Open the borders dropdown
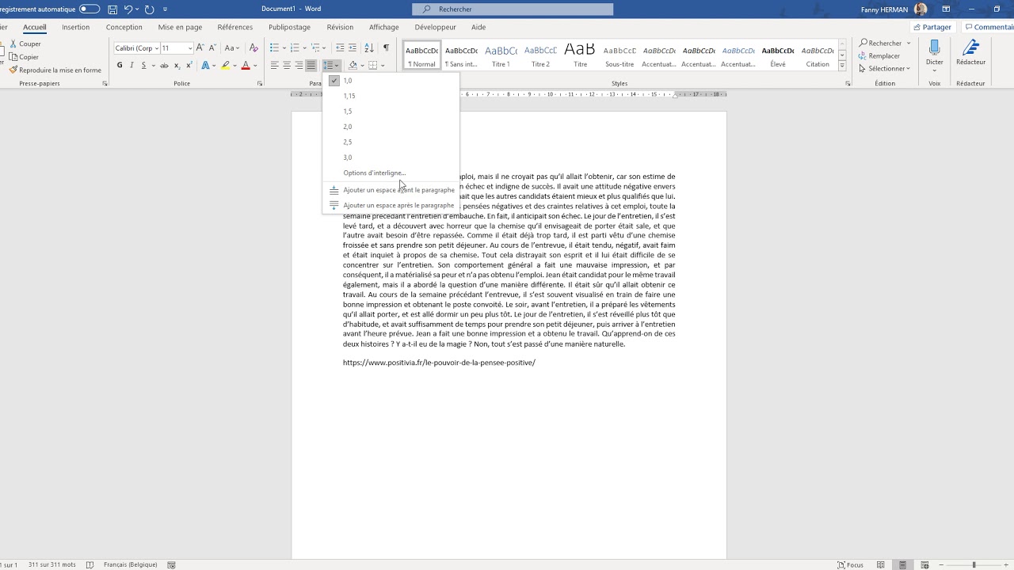 (x=383, y=66)
